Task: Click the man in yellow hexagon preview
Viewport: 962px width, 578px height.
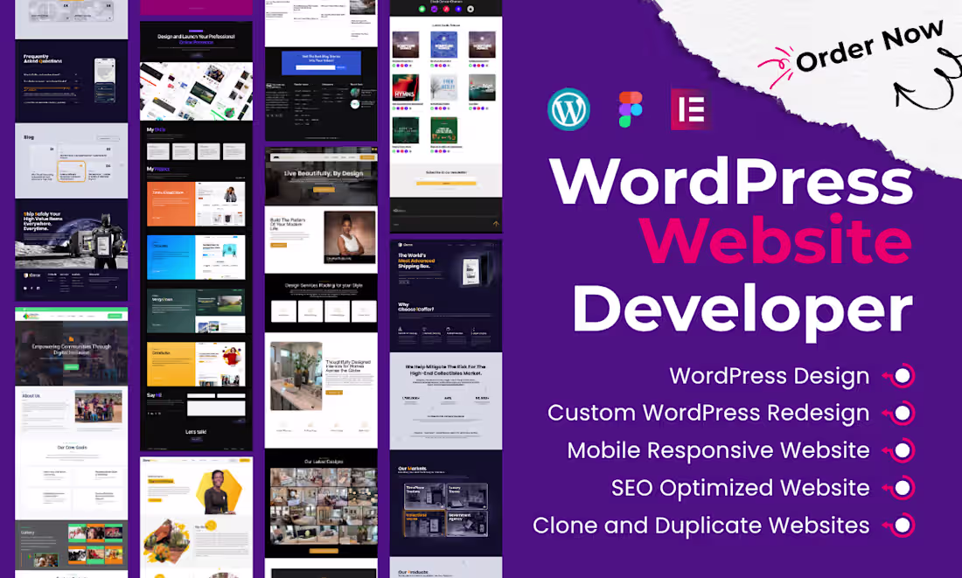Action: (220, 491)
